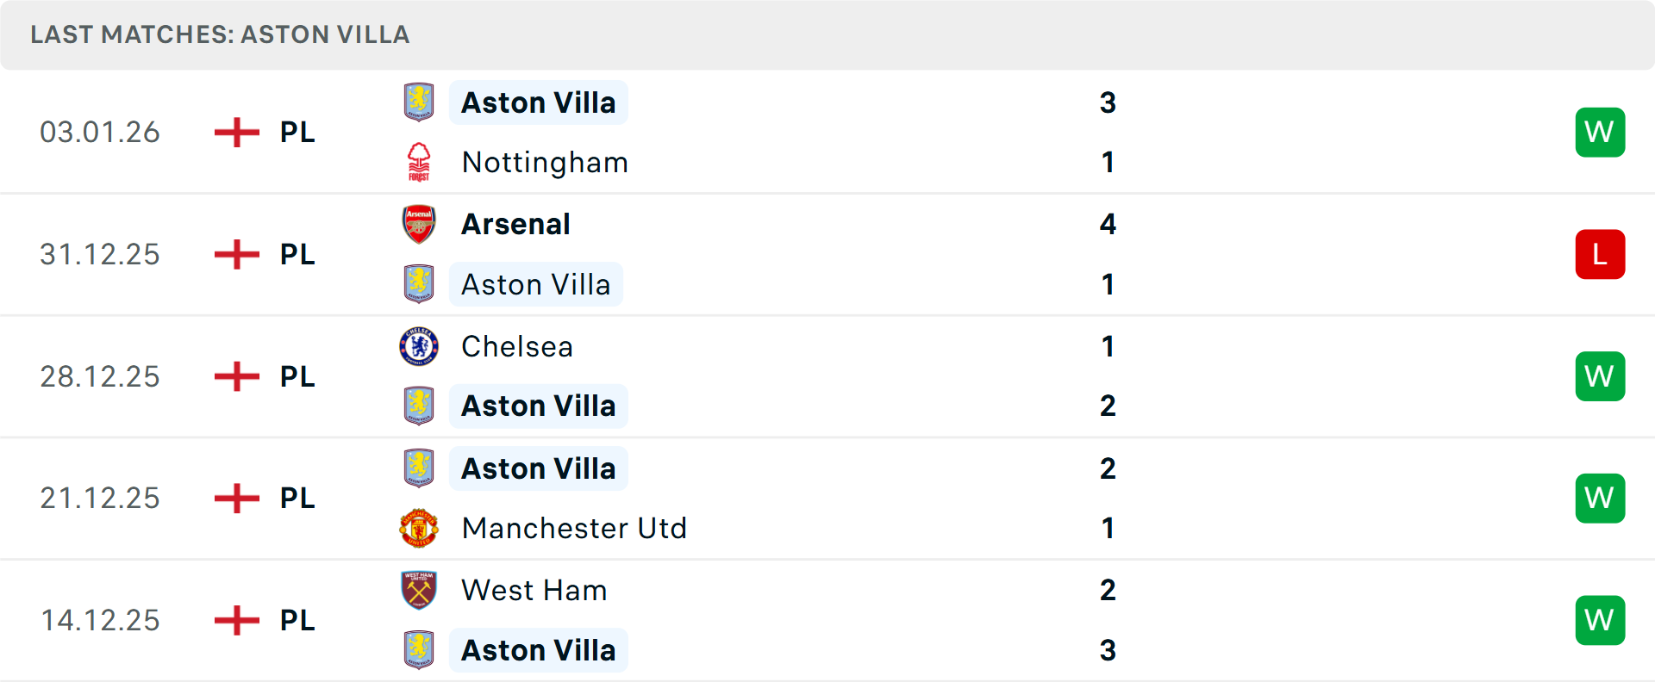Open the Nottingham team link

tap(545, 163)
